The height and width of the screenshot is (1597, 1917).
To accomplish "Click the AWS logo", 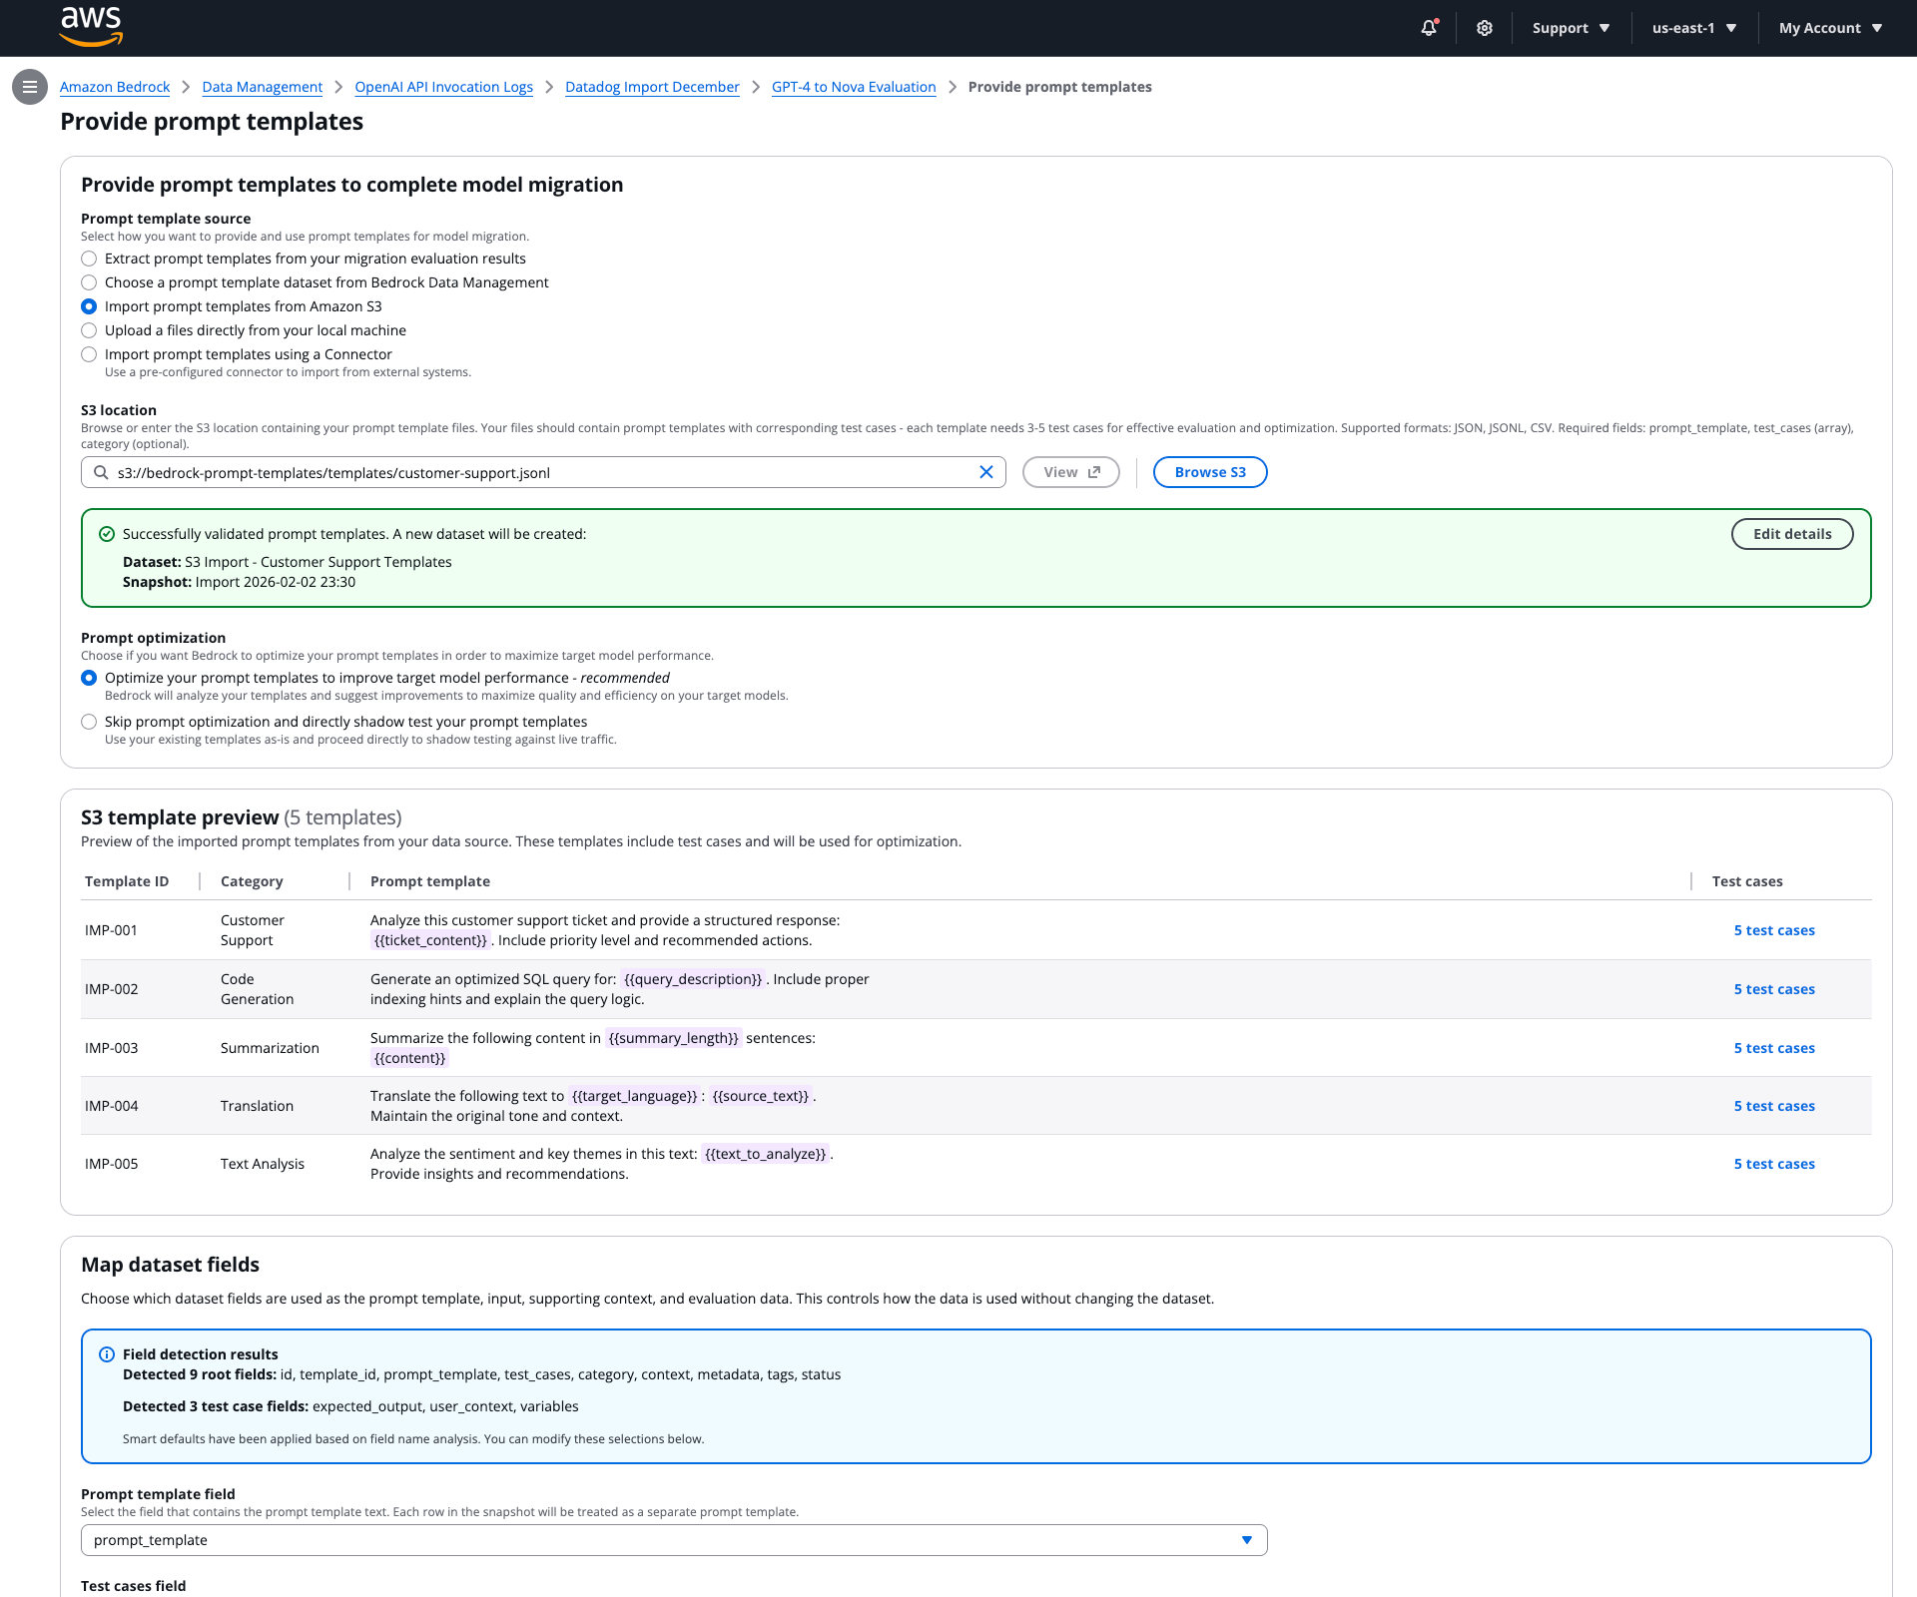I will [91, 27].
